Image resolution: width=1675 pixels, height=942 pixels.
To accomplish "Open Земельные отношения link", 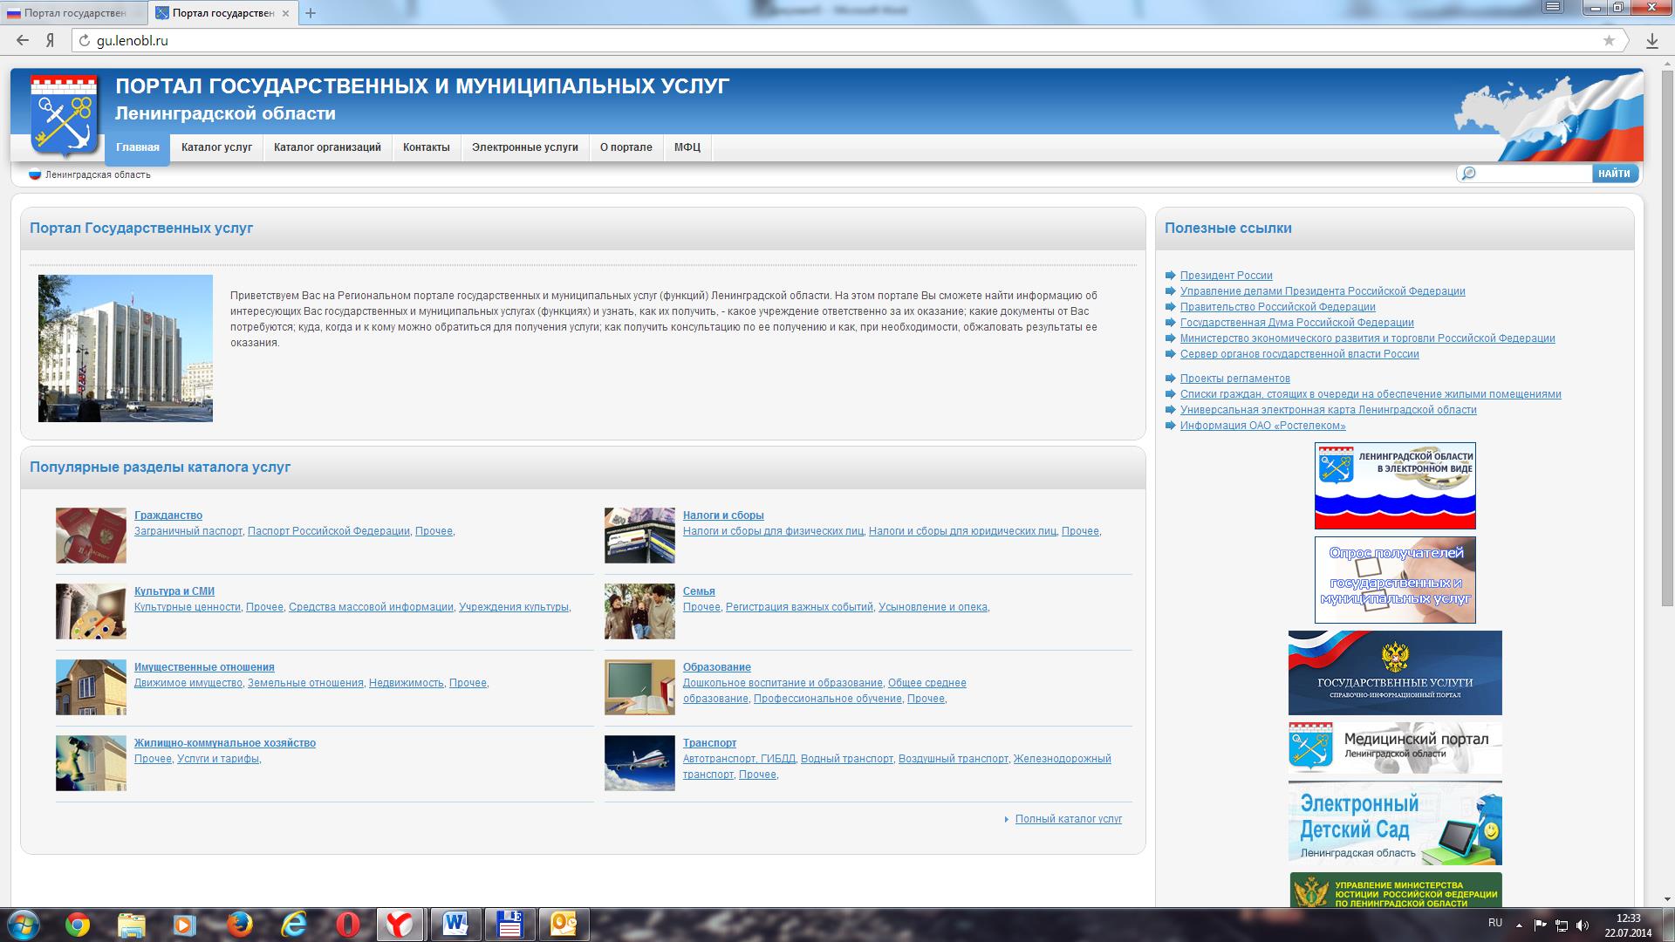I will point(305,683).
